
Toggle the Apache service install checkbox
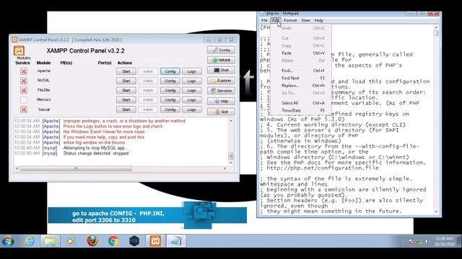(x=24, y=71)
